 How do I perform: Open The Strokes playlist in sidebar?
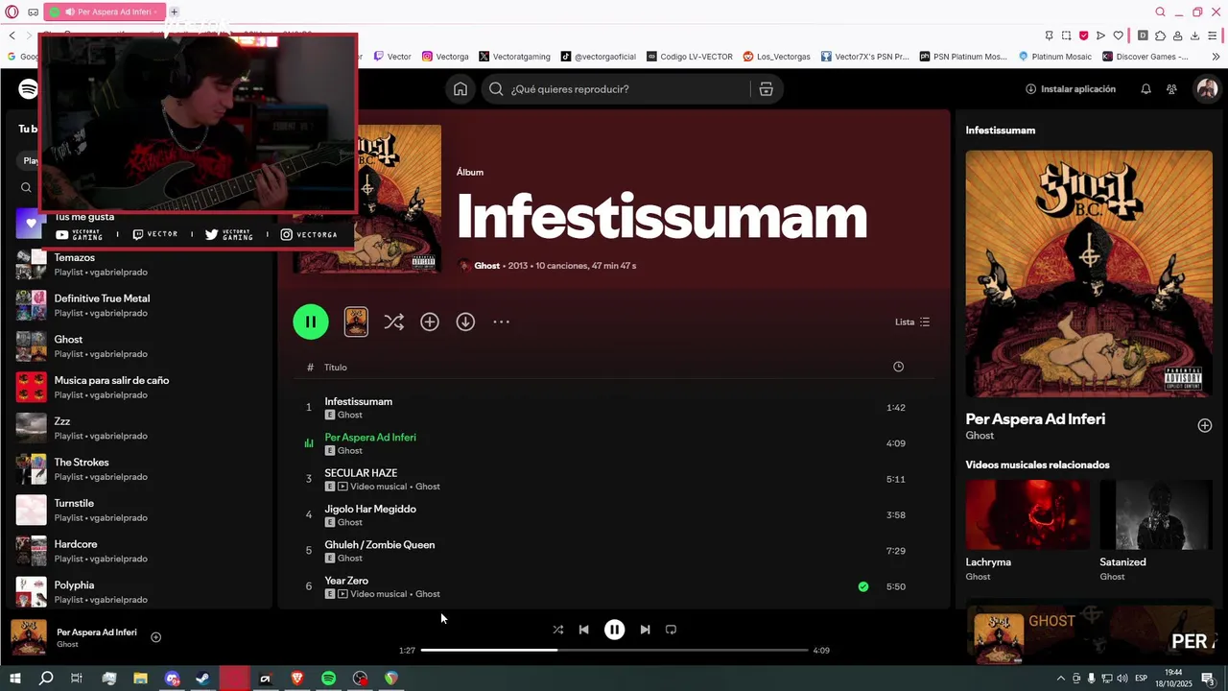[139, 469]
